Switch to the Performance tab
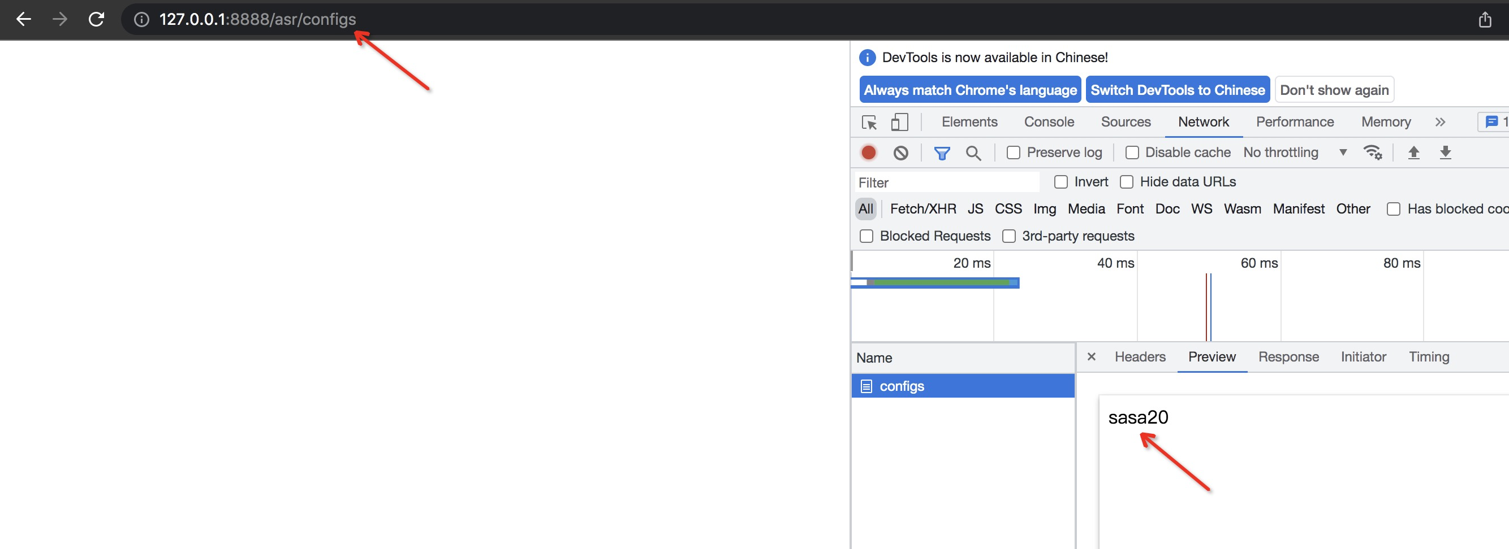 pyautogui.click(x=1295, y=122)
